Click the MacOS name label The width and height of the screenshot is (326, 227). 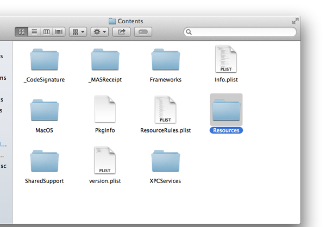(45, 130)
